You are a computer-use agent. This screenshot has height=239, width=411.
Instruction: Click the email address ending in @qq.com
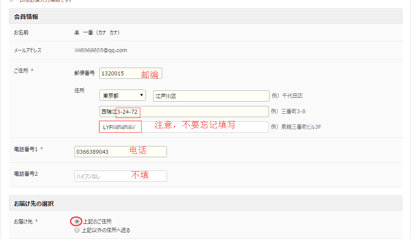(x=101, y=50)
